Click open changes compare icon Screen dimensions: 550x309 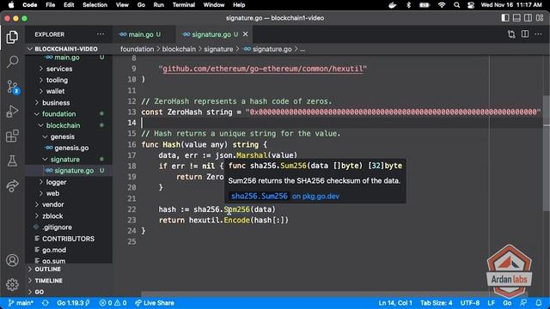511,34
